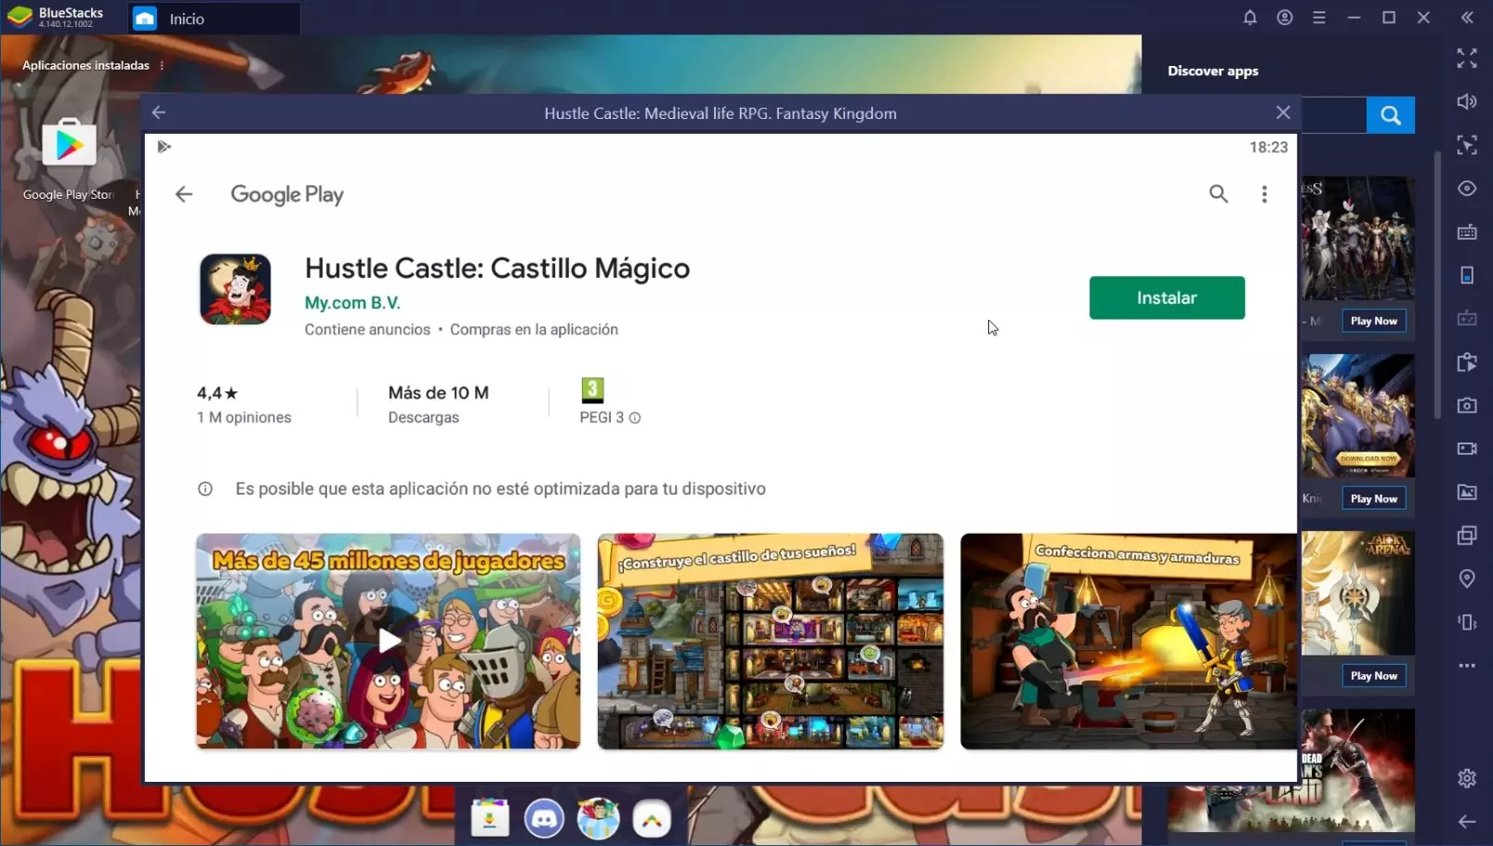Open the Google Play three-dot options menu
The image size is (1493, 846).
1263,194
